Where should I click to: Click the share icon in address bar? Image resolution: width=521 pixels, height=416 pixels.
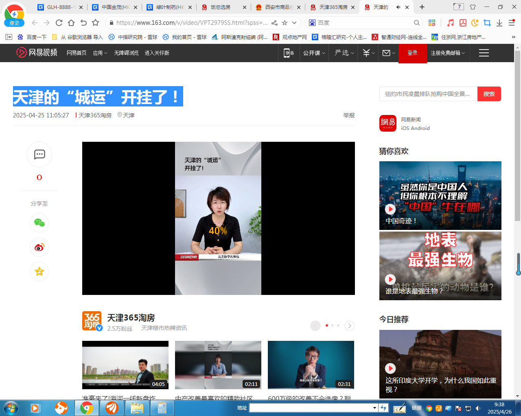(274, 23)
